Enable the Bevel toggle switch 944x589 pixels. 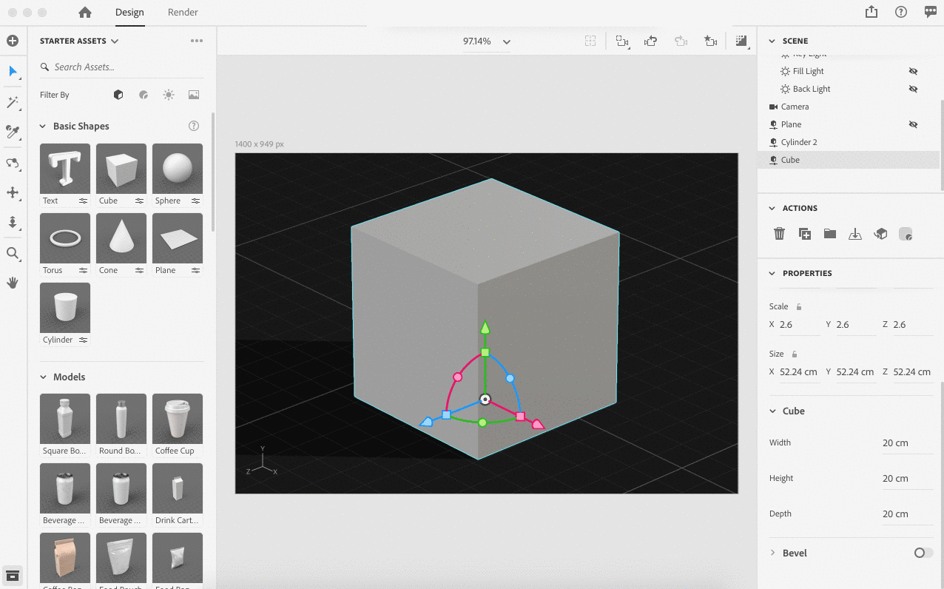[923, 553]
